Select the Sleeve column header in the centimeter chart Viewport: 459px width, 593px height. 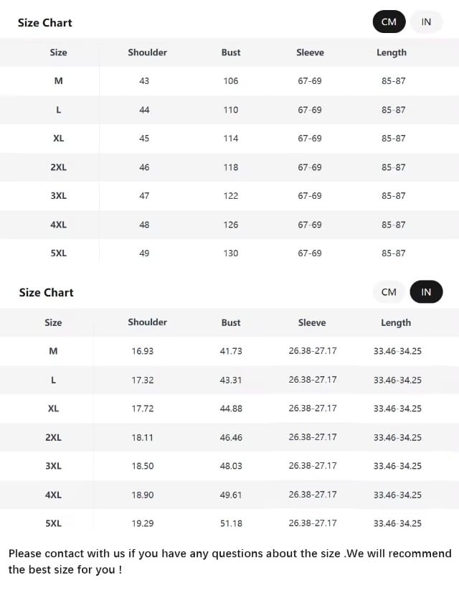tap(310, 52)
